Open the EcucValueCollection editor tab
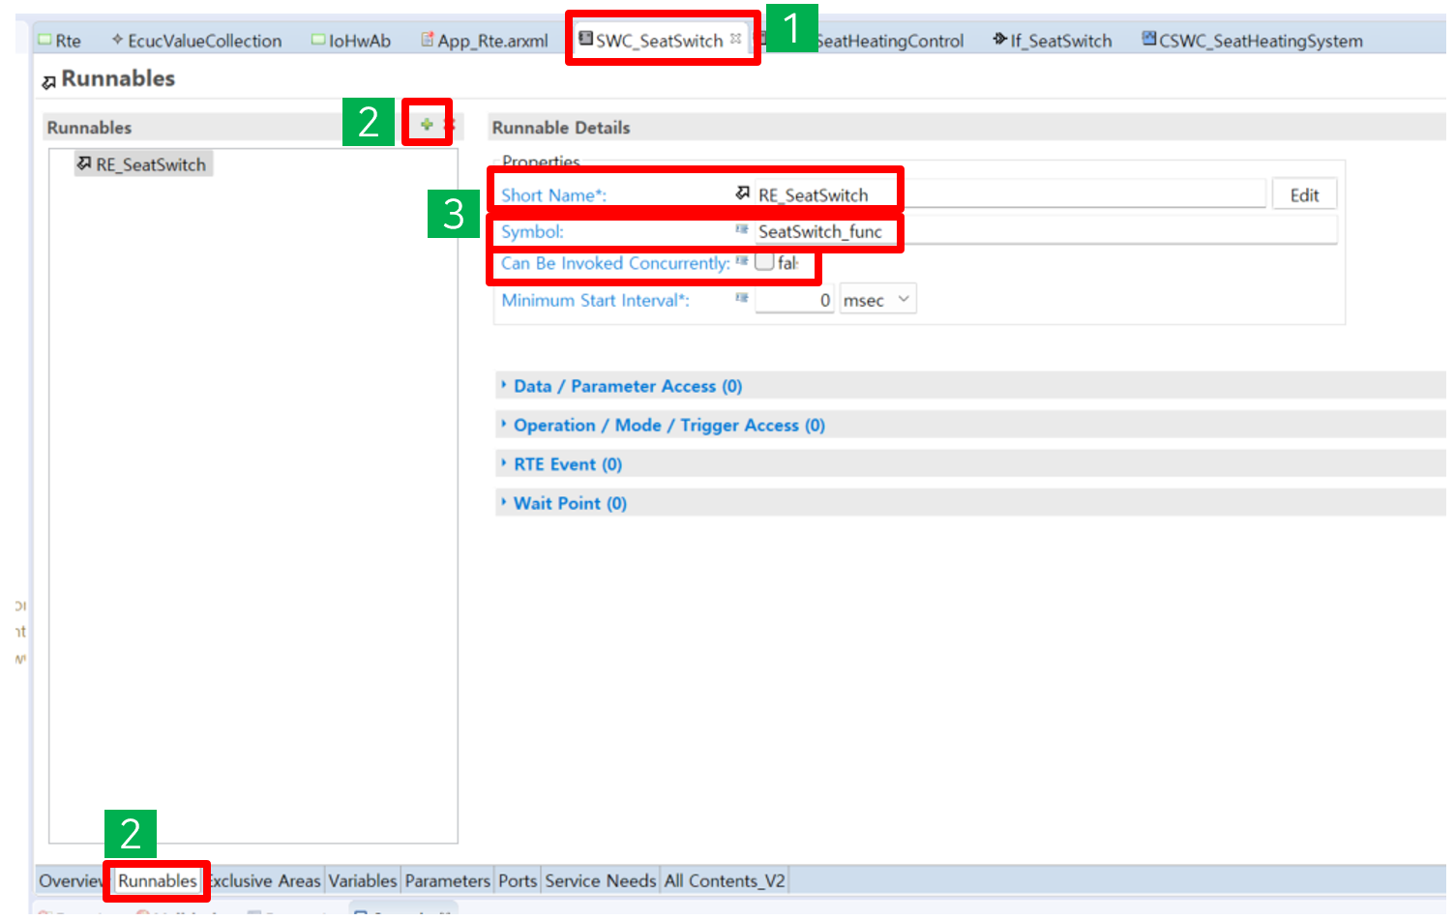The image size is (1454, 920). [x=203, y=41]
